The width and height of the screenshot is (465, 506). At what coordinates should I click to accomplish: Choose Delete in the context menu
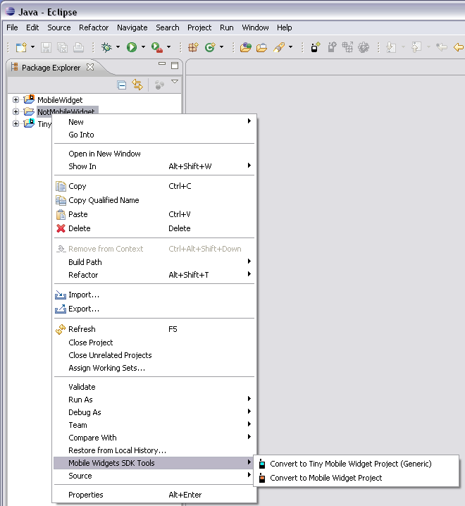154,228
